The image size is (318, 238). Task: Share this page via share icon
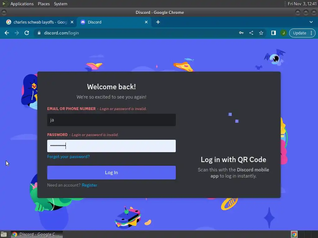tap(251, 33)
